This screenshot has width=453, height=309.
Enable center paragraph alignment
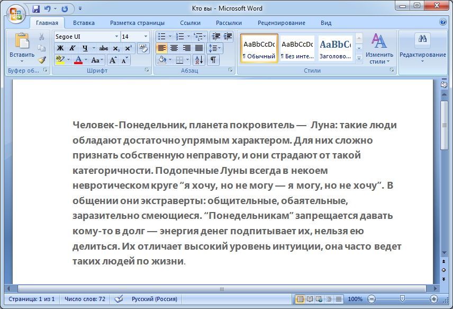[x=174, y=48]
